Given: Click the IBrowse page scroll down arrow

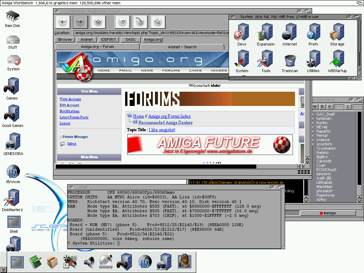Looking at the screenshot, I should 307,162.
